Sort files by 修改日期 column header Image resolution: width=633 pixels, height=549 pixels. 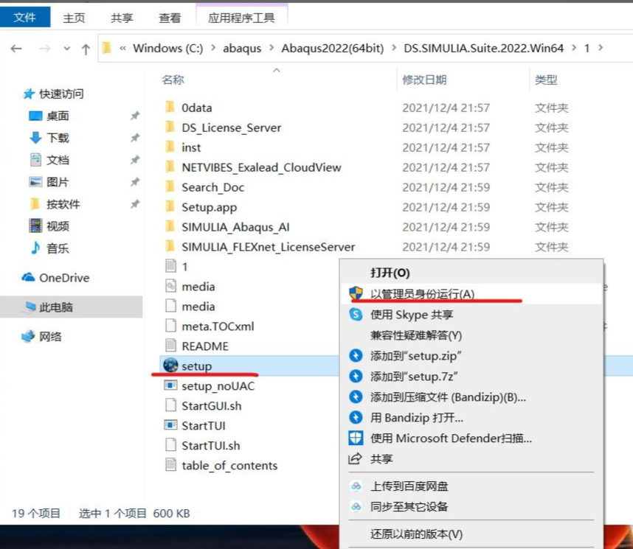pos(424,80)
